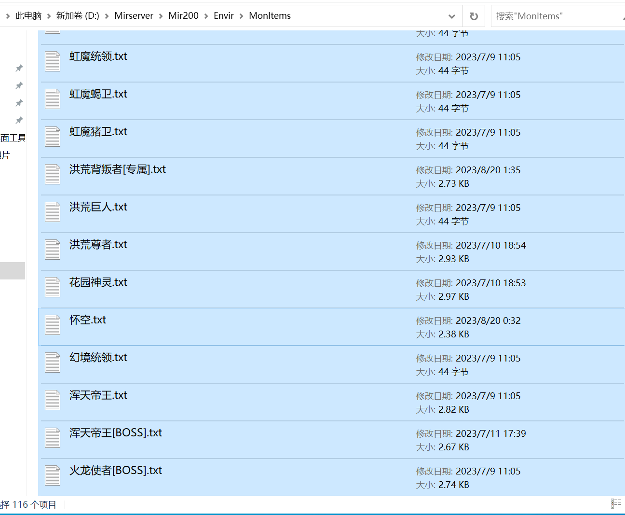Viewport: 625px width, 515px height.
Task: Go up to the Envir breadcrumb folder
Action: tap(224, 16)
